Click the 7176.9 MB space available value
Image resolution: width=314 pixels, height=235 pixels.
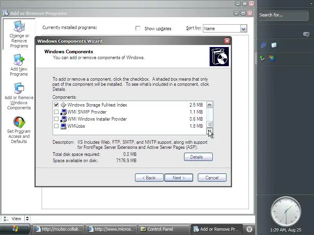tap(126, 161)
